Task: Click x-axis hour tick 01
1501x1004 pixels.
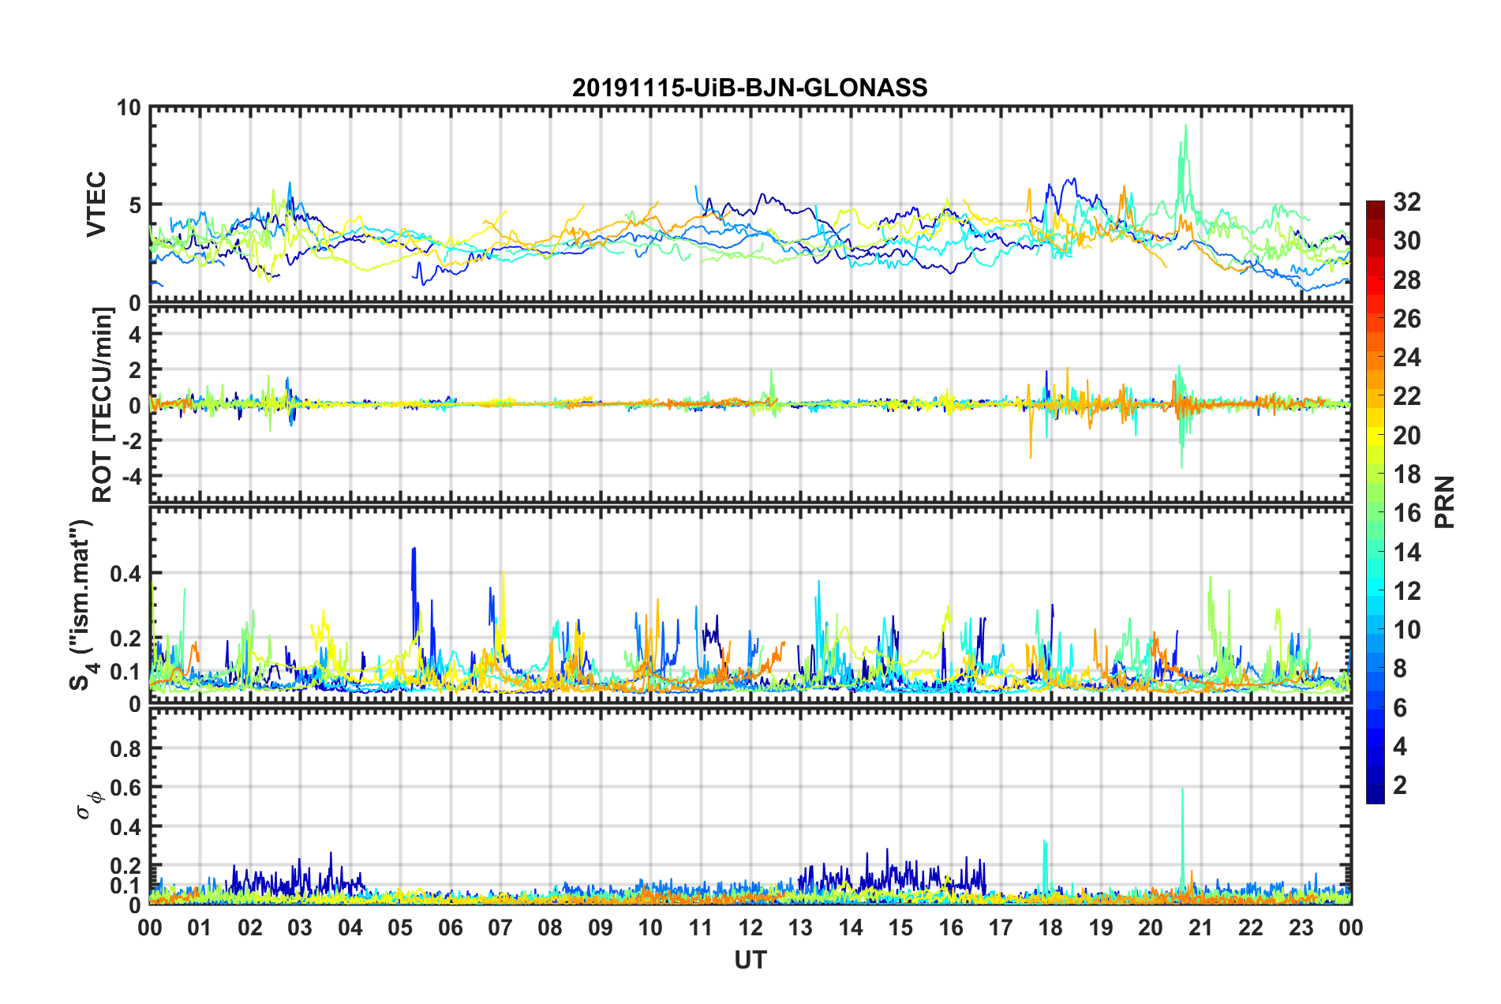Action: [x=200, y=928]
